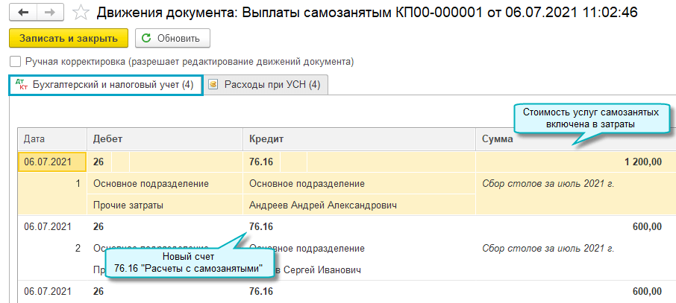The height and width of the screenshot is (303, 676).
Task: Go forward using the right arrow
Action: click(49, 13)
